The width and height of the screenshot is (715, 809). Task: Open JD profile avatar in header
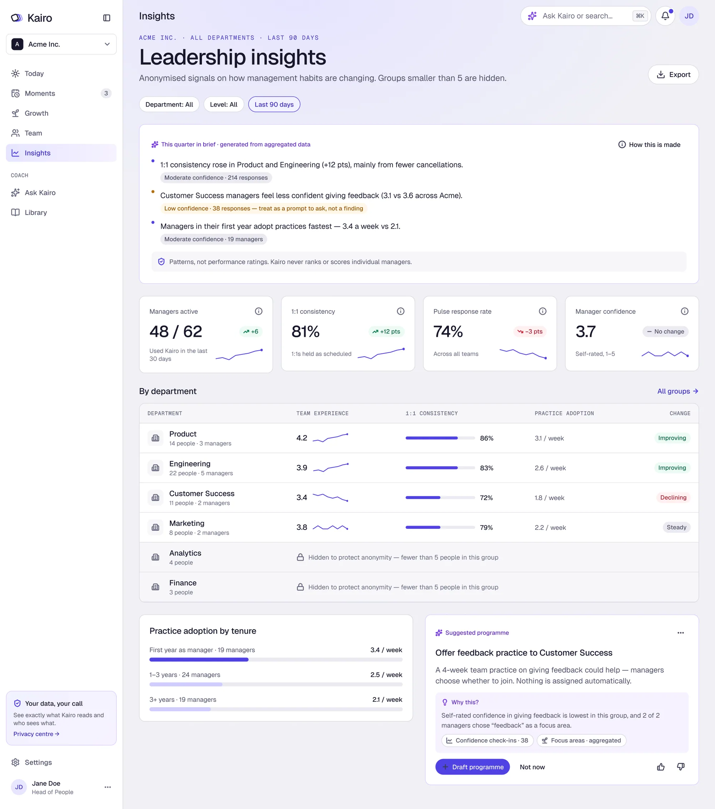pos(689,16)
